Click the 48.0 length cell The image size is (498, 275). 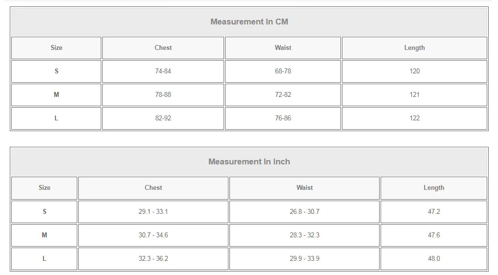[434, 258]
